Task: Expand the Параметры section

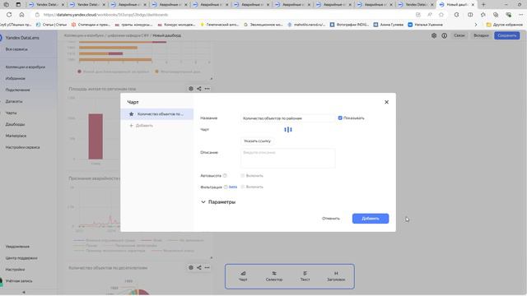Action: (218, 202)
